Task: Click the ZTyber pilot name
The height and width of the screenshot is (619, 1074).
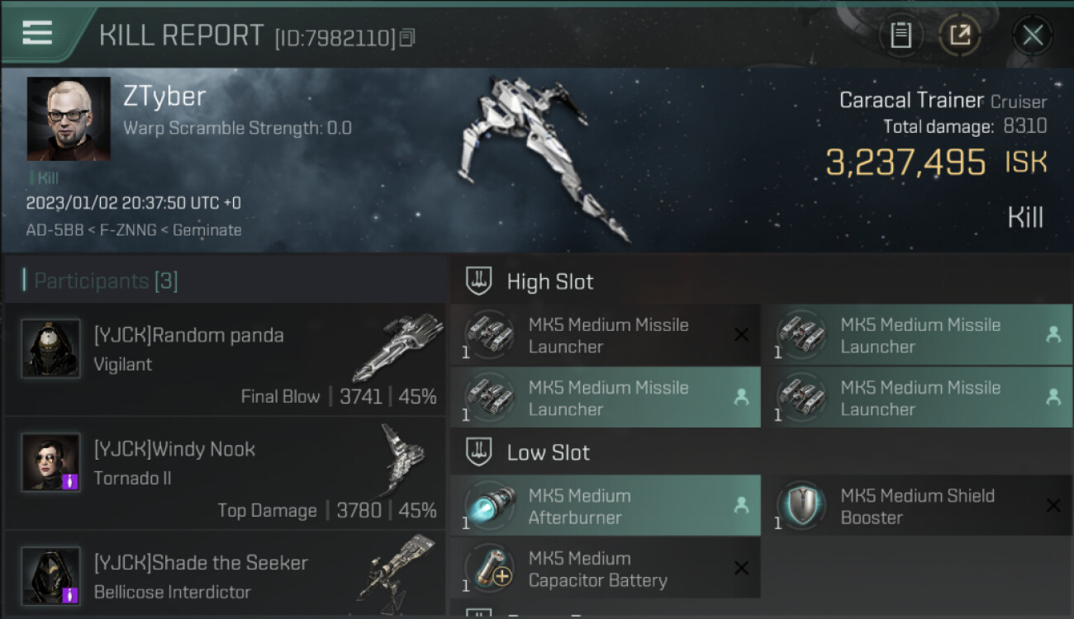Action: (164, 97)
